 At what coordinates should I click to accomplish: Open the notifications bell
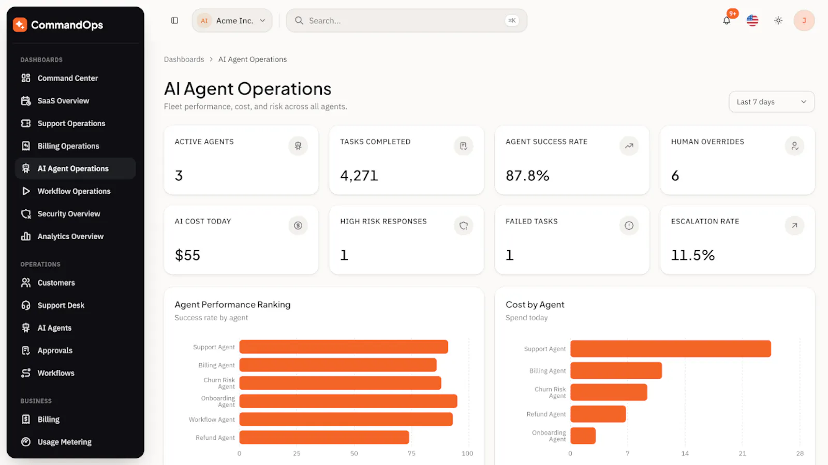(x=727, y=21)
